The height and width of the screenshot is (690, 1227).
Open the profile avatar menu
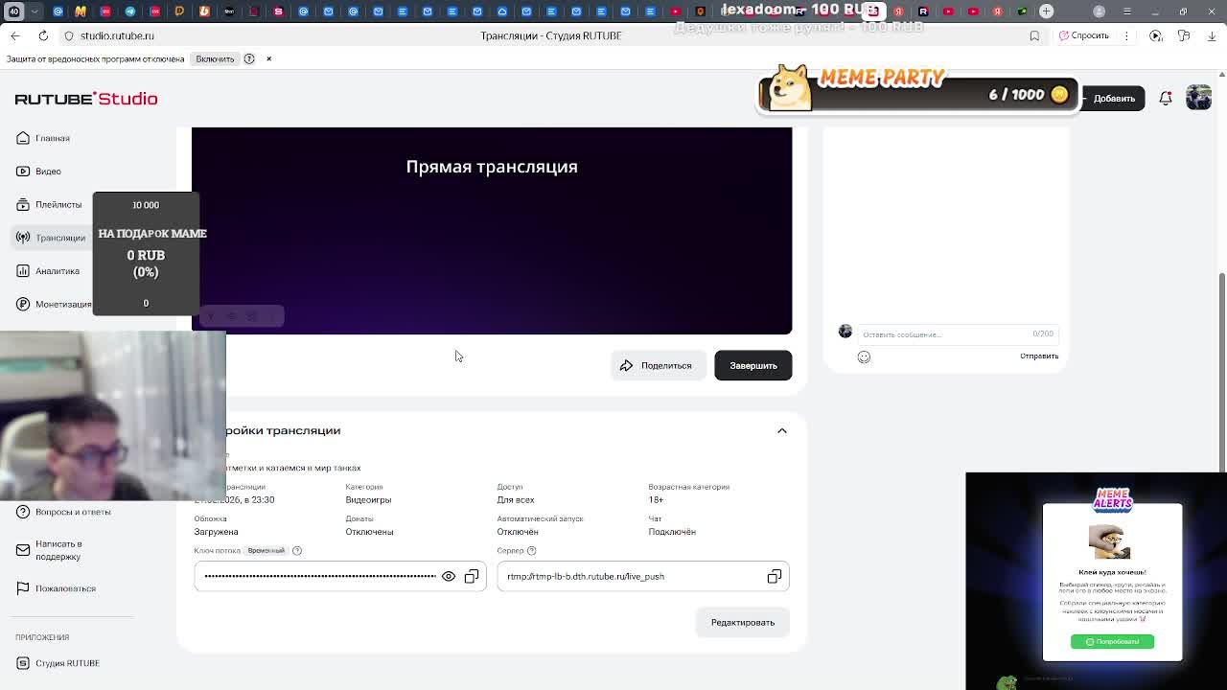1198,98
